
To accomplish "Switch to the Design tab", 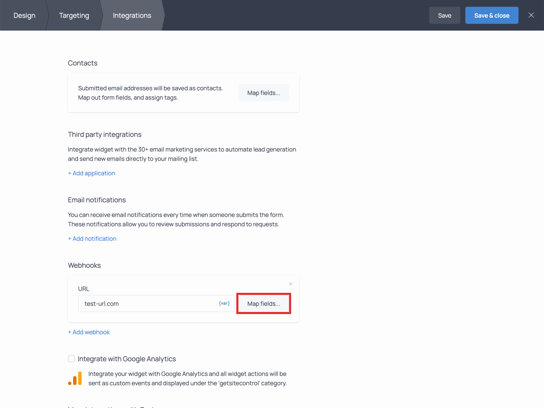I will click(x=24, y=15).
